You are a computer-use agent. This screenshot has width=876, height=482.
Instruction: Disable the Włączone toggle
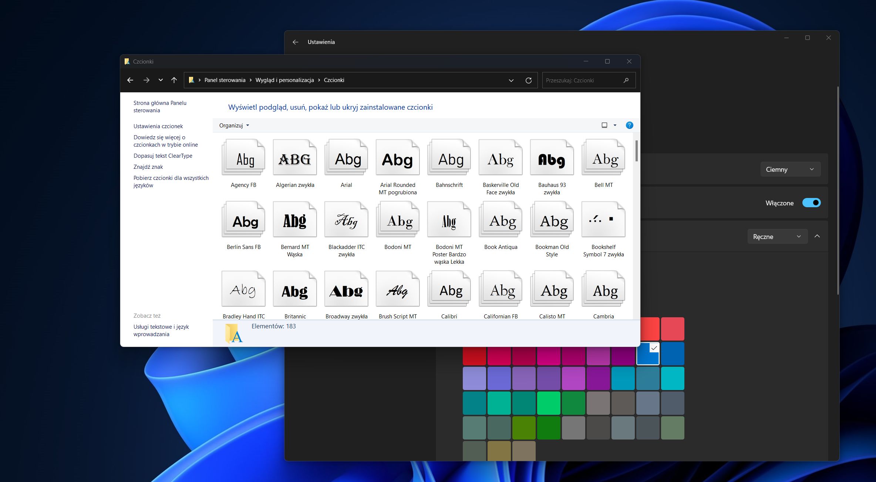[x=812, y=203]
